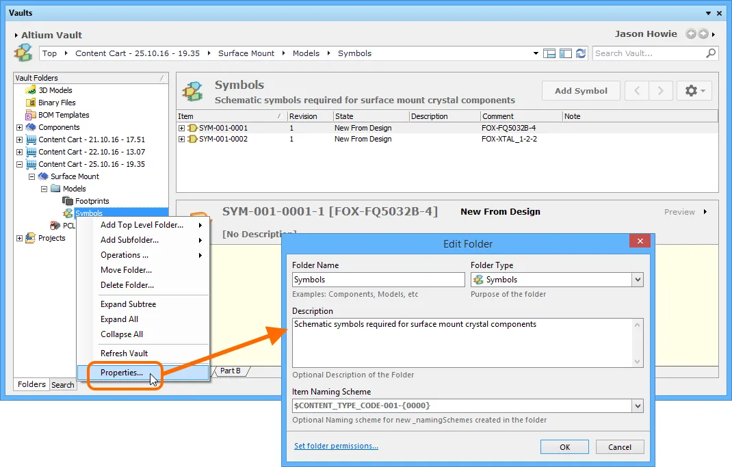Expand the Components folder node
Image resolution: width=732 pixels, height=467 pixels.
pyautogui.click(x=19, y=127)
